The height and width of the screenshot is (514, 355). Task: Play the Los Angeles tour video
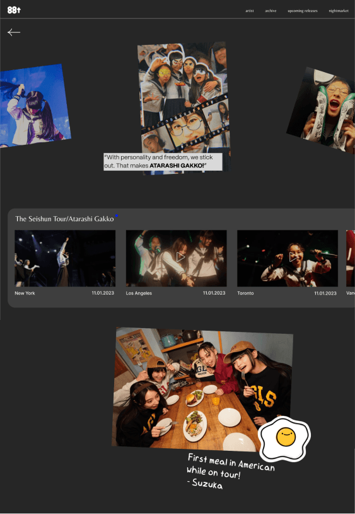(x=176, y=258)
